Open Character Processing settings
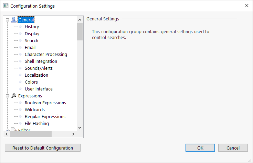Image resolution: width=253 pixels, height=163 pixels. click(46, 54)
